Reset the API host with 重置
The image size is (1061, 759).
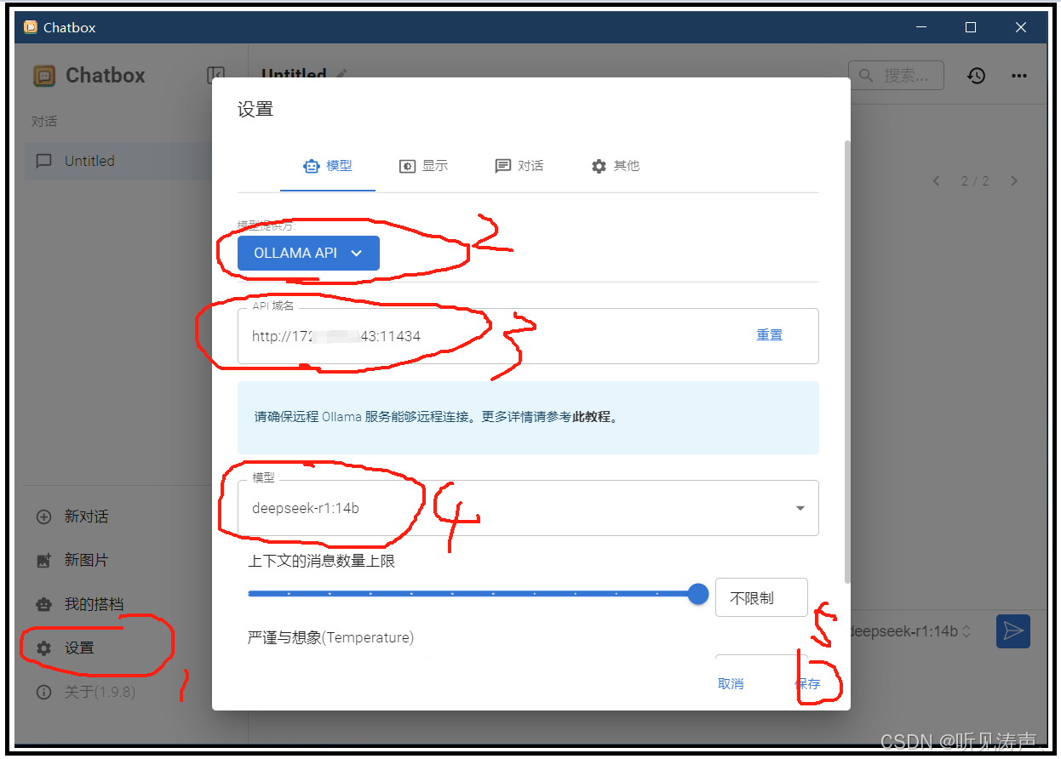(769, 335)
